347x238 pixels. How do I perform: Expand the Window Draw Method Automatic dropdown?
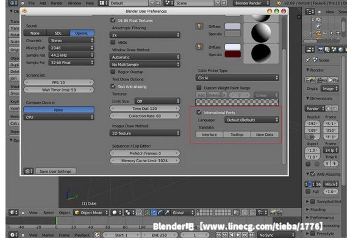pos(145,57)
